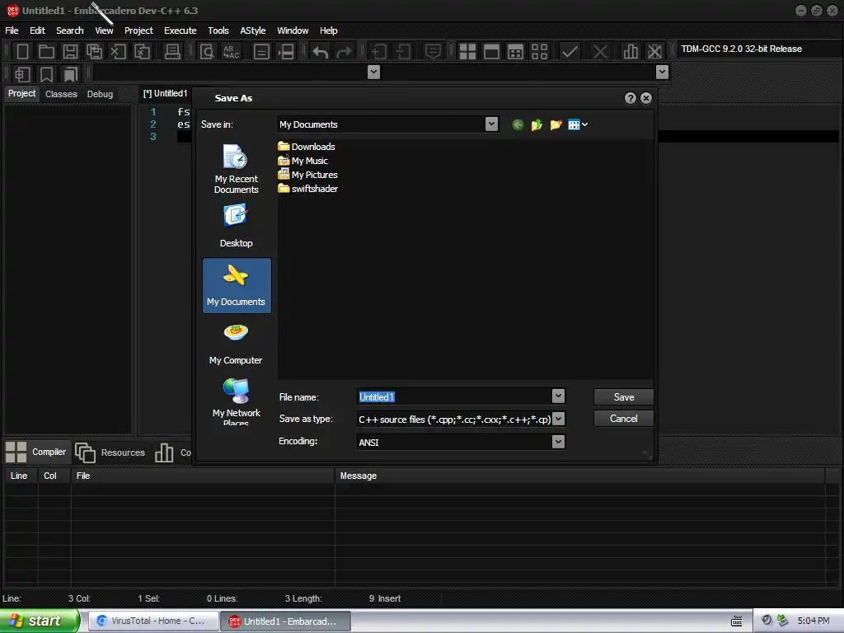Select the Project tab
Image resolution: width=844 pixels, height=633 pixels.
click(x=21, y=94)
